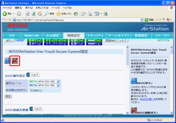Click the Stop page loading icon
The width and height of the screenshot is (176, 123).
point(28,14)
